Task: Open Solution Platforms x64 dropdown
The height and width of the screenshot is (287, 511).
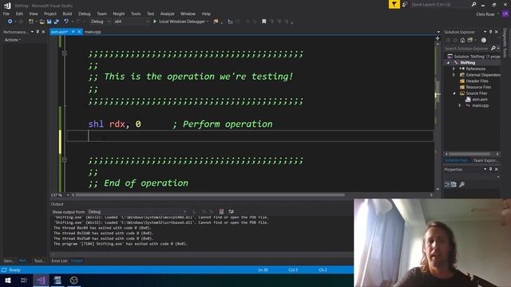Action: click(132, 22)
